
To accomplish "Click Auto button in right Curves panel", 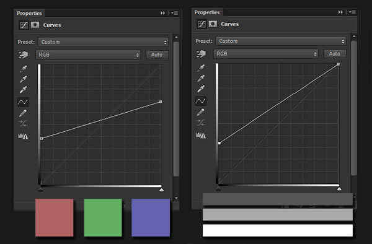I will coord(335,54).
